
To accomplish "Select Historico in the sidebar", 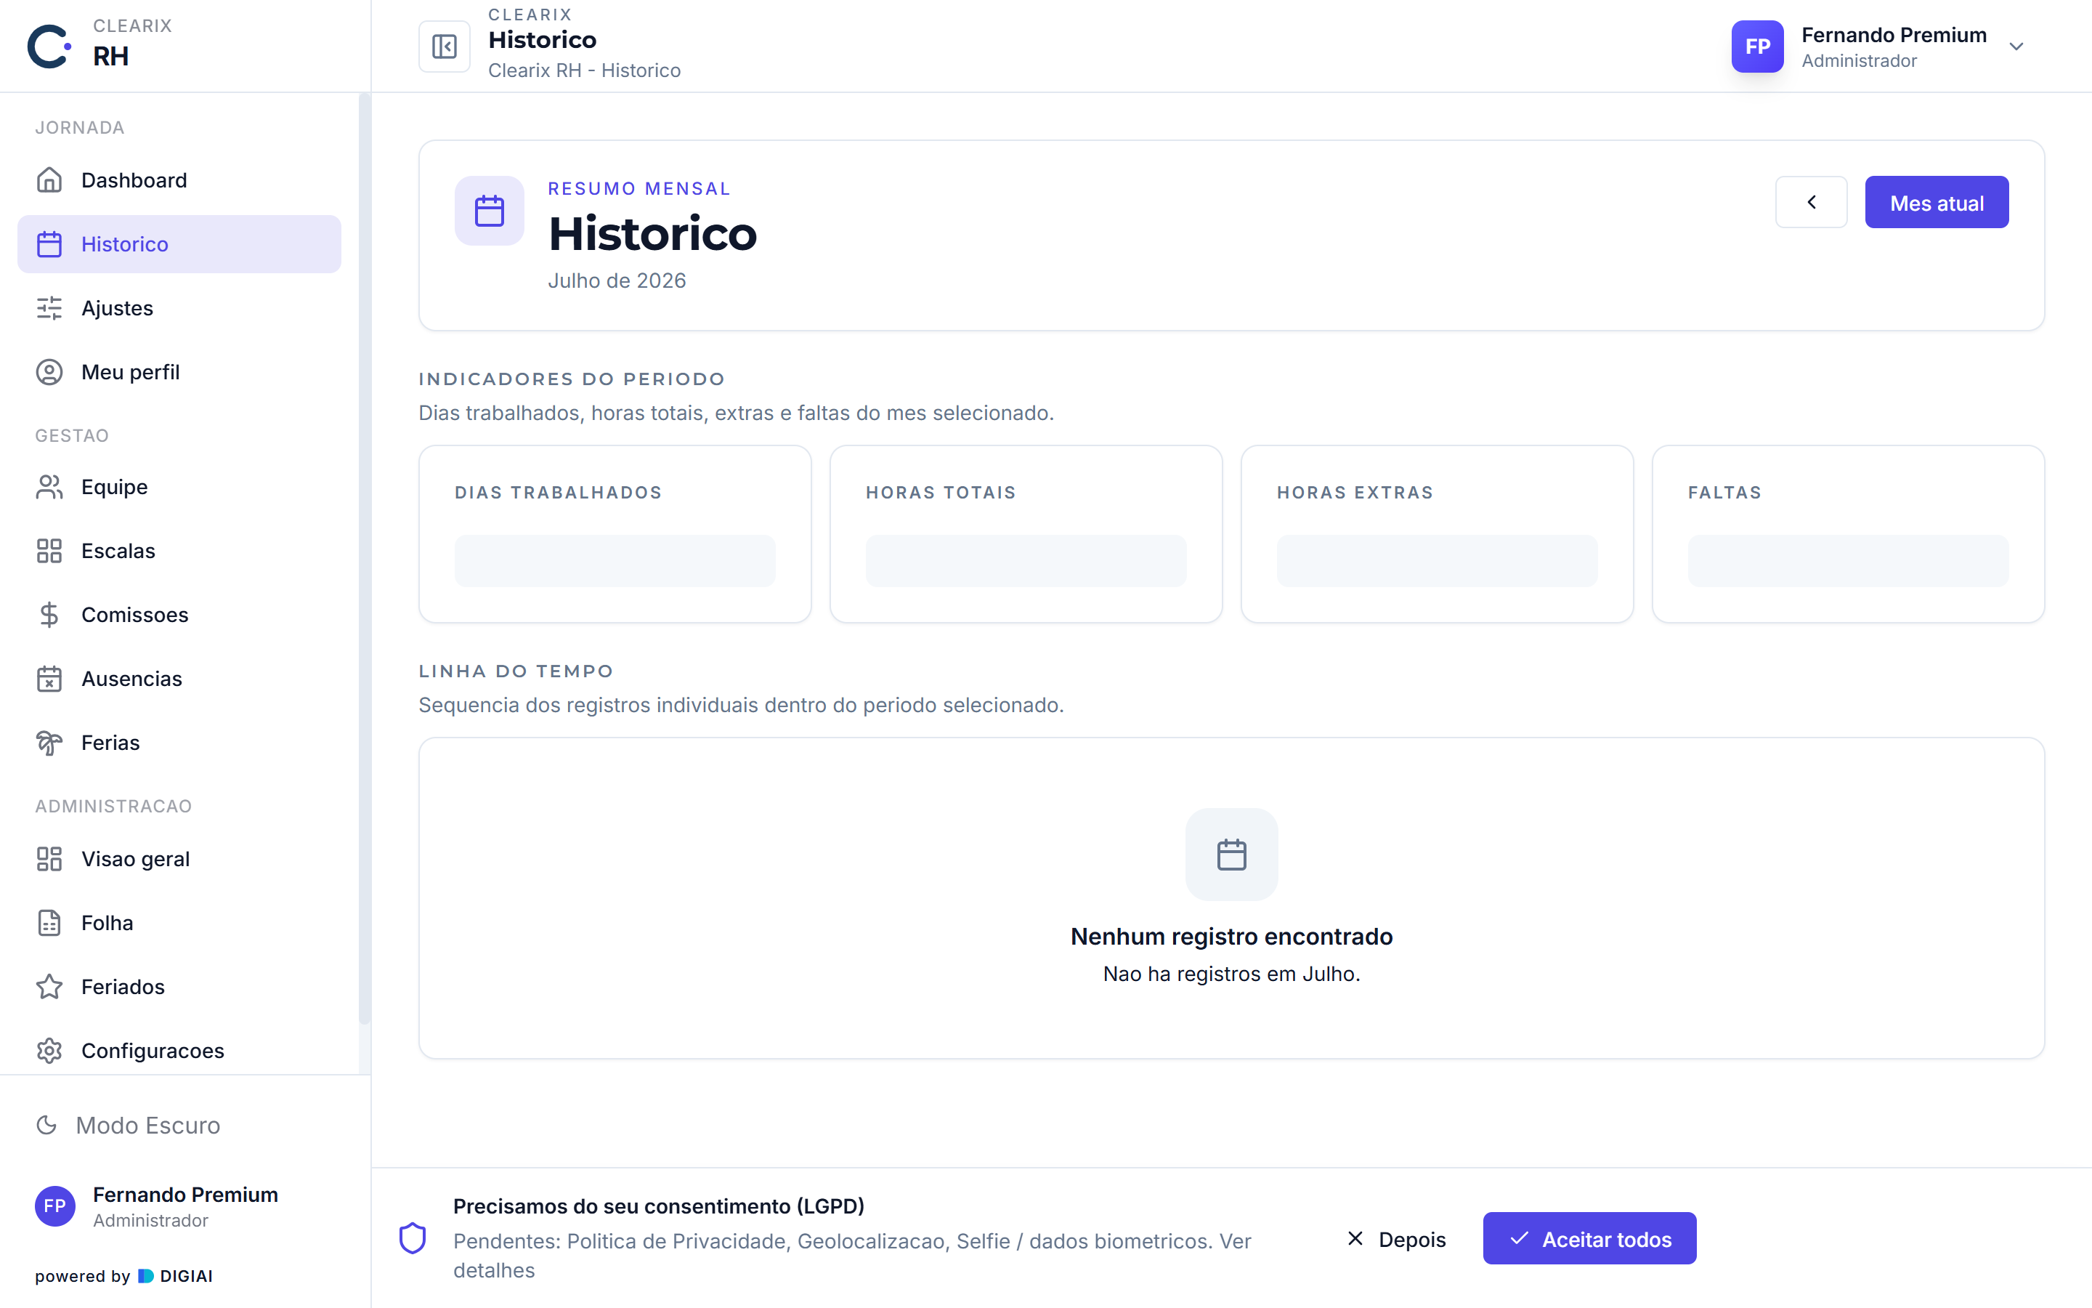I will [x=179, y=244].
